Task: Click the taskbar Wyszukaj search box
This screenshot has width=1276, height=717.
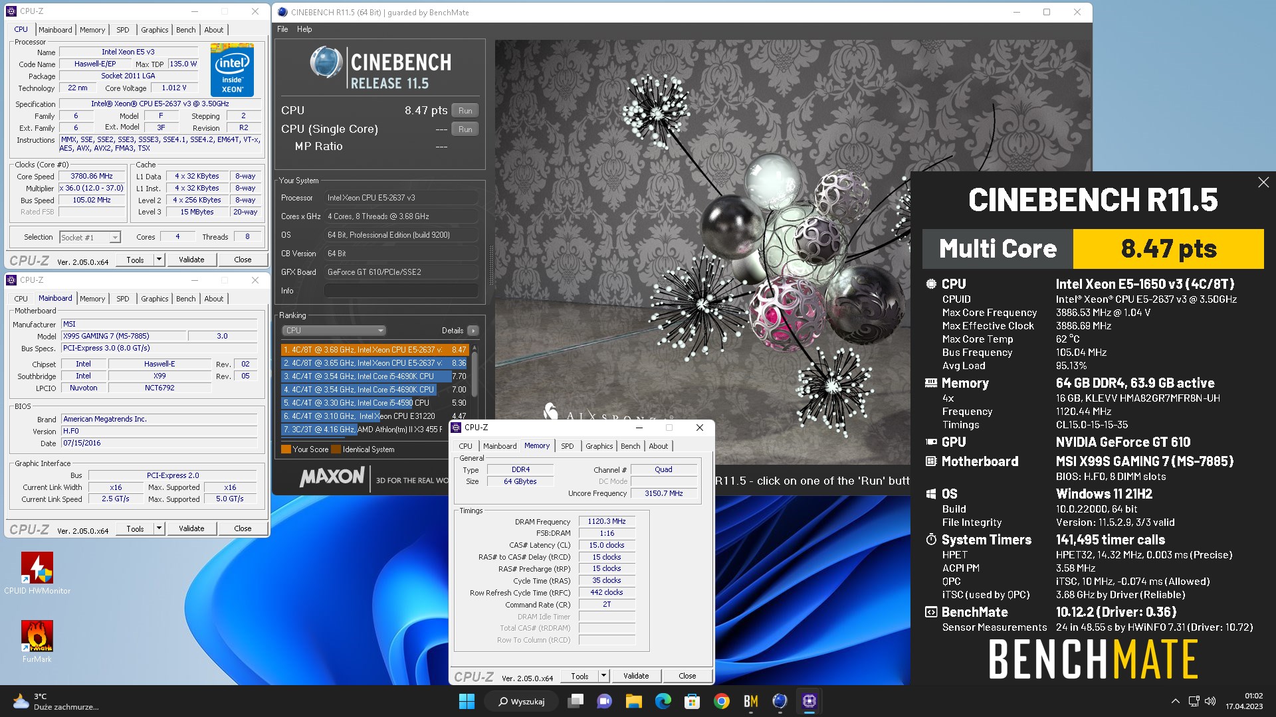Action: (521, 701)
